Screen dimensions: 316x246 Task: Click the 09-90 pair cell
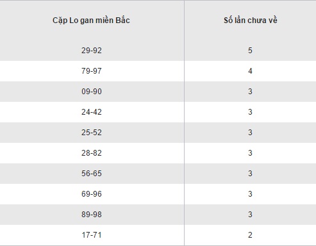pyautogui.click(x=92, y=92)
